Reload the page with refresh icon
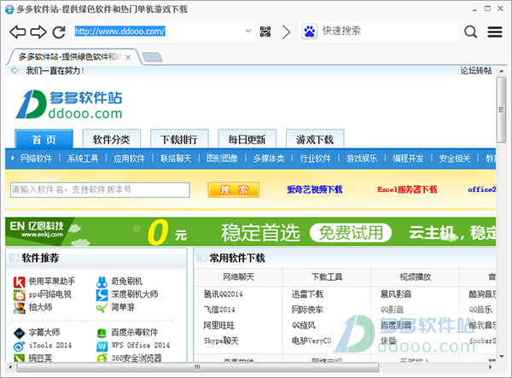 click(x=59, y=32)
